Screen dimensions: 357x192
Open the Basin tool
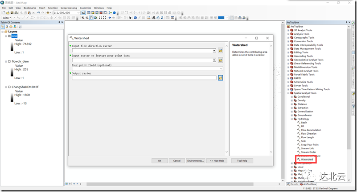click(304, 123)
